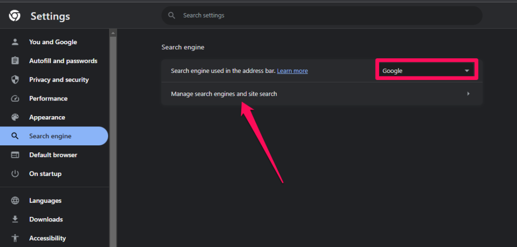517x247 pixels.
Task: Click the Chrome logo icon
Action: [x=15, y=16]
